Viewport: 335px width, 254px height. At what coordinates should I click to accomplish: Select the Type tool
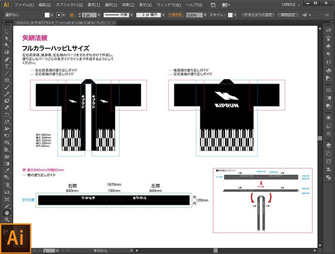click(x=7, y=66)
